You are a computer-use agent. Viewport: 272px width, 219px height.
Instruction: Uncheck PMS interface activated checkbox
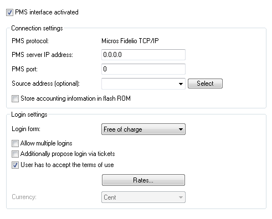pos(9,13)
